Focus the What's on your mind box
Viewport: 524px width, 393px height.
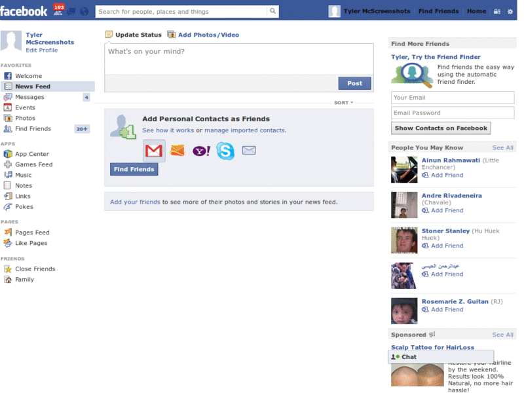point(239,59)
